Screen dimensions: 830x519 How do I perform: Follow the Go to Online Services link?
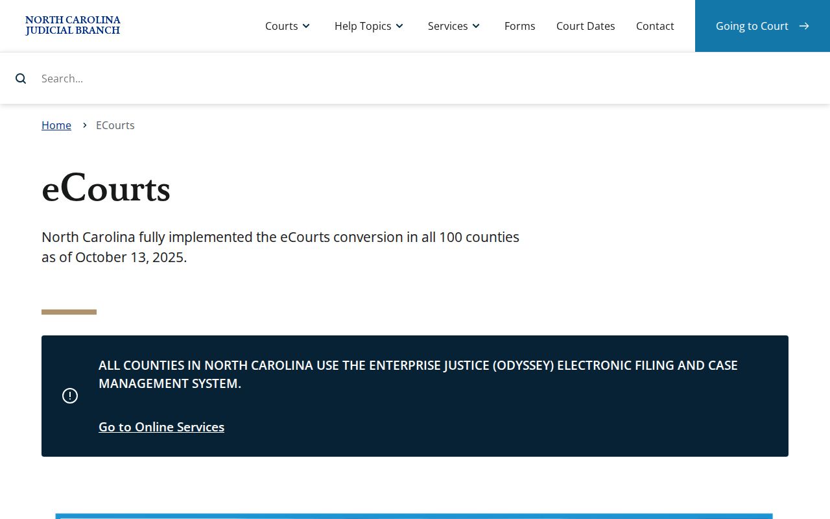161,427
